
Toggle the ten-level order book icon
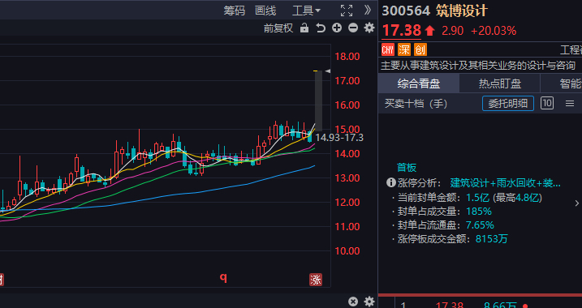pyautogui.click(x=547, y=104)
